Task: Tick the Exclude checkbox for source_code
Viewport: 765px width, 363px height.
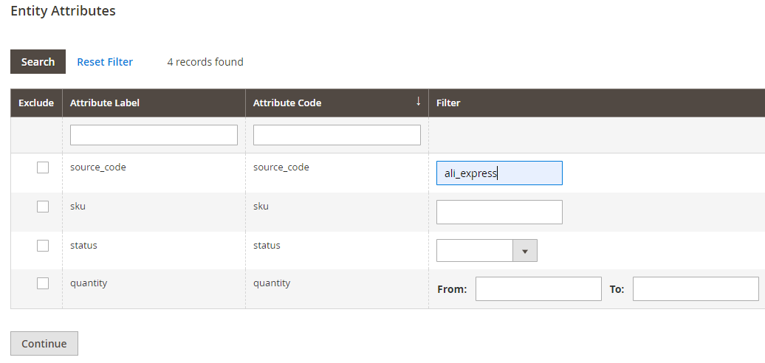Action: tap(43, 167)
